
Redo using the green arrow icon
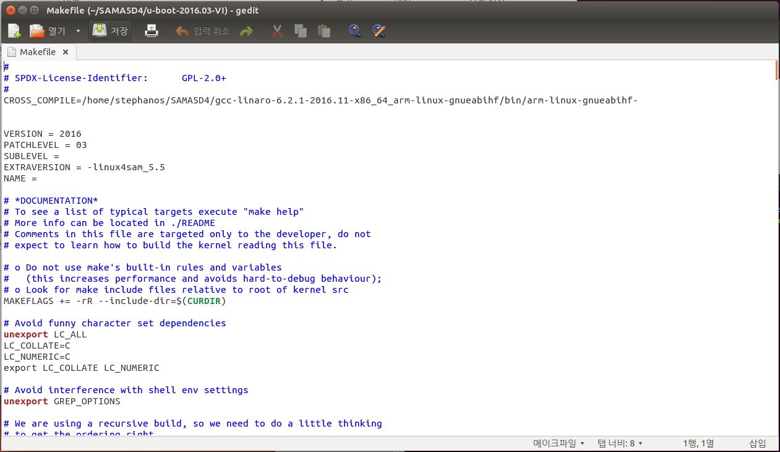click(x=246, y=31)
